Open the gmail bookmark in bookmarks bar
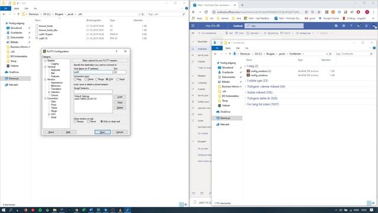Viewport: 378px width, 213px height. pos(310,18)
